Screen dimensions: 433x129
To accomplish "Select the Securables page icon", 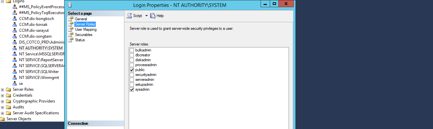I will pyautogui.click(x=70, y=35).
